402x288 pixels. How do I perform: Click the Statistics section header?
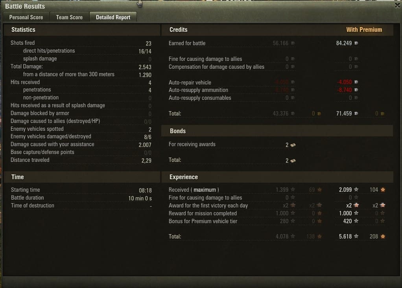[23, 30]
